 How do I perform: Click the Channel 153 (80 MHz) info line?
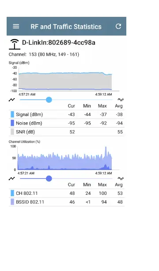pos(44,54)
